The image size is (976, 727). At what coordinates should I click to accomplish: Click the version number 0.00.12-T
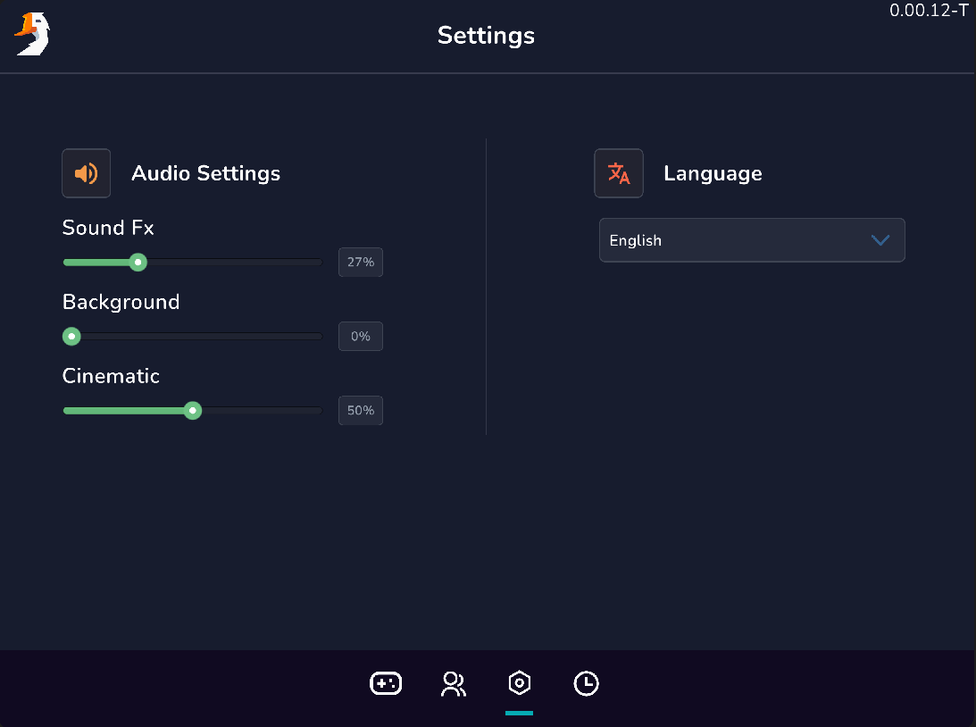point(929,11)
